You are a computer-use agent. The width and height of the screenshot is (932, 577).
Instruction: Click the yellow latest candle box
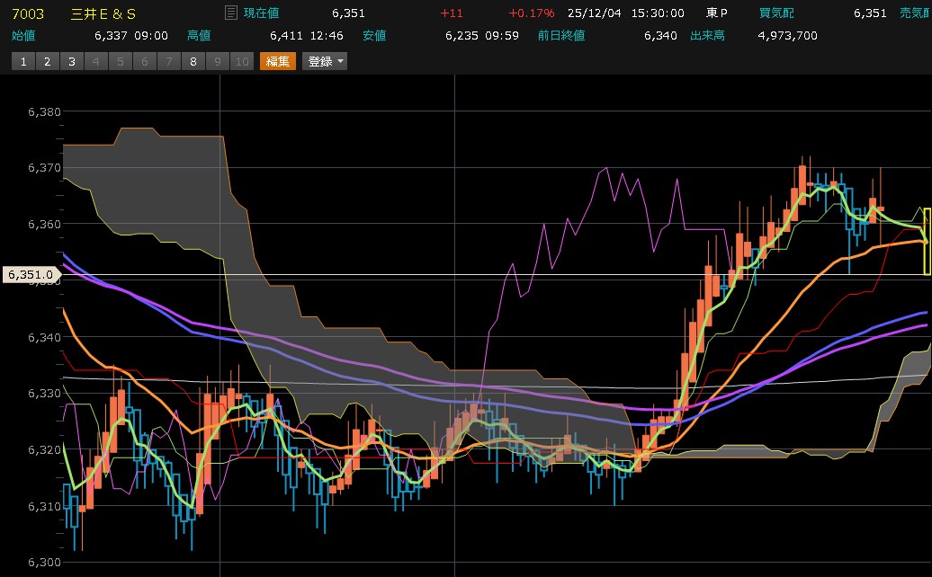[927, 241]
